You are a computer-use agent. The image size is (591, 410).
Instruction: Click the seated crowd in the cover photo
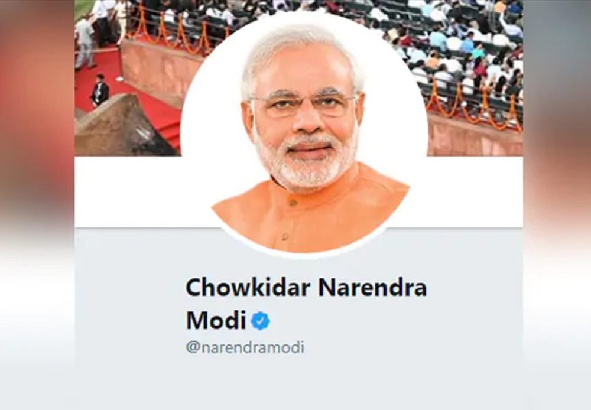463,49
